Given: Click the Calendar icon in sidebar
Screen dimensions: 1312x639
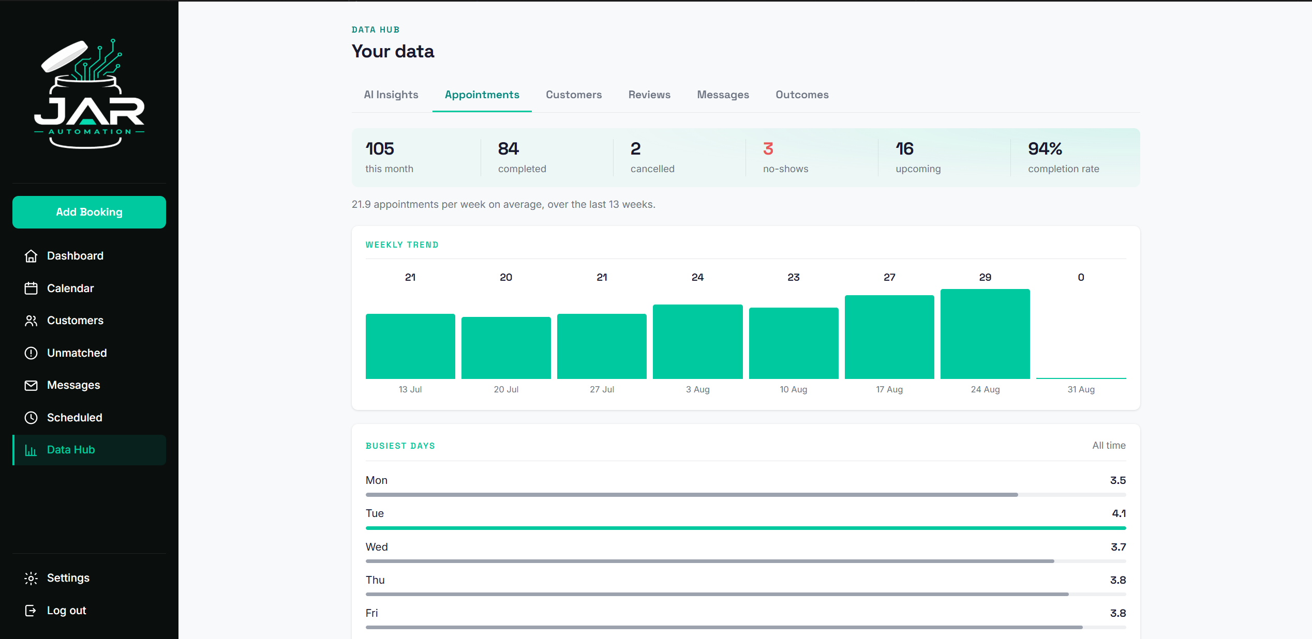Looking at the screenshot, I should click(31, 288).
